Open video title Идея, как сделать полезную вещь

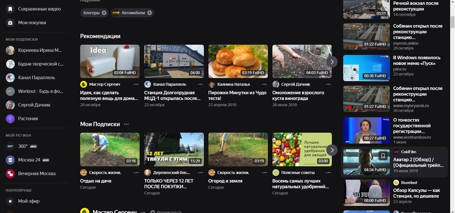tap(109, 96)
